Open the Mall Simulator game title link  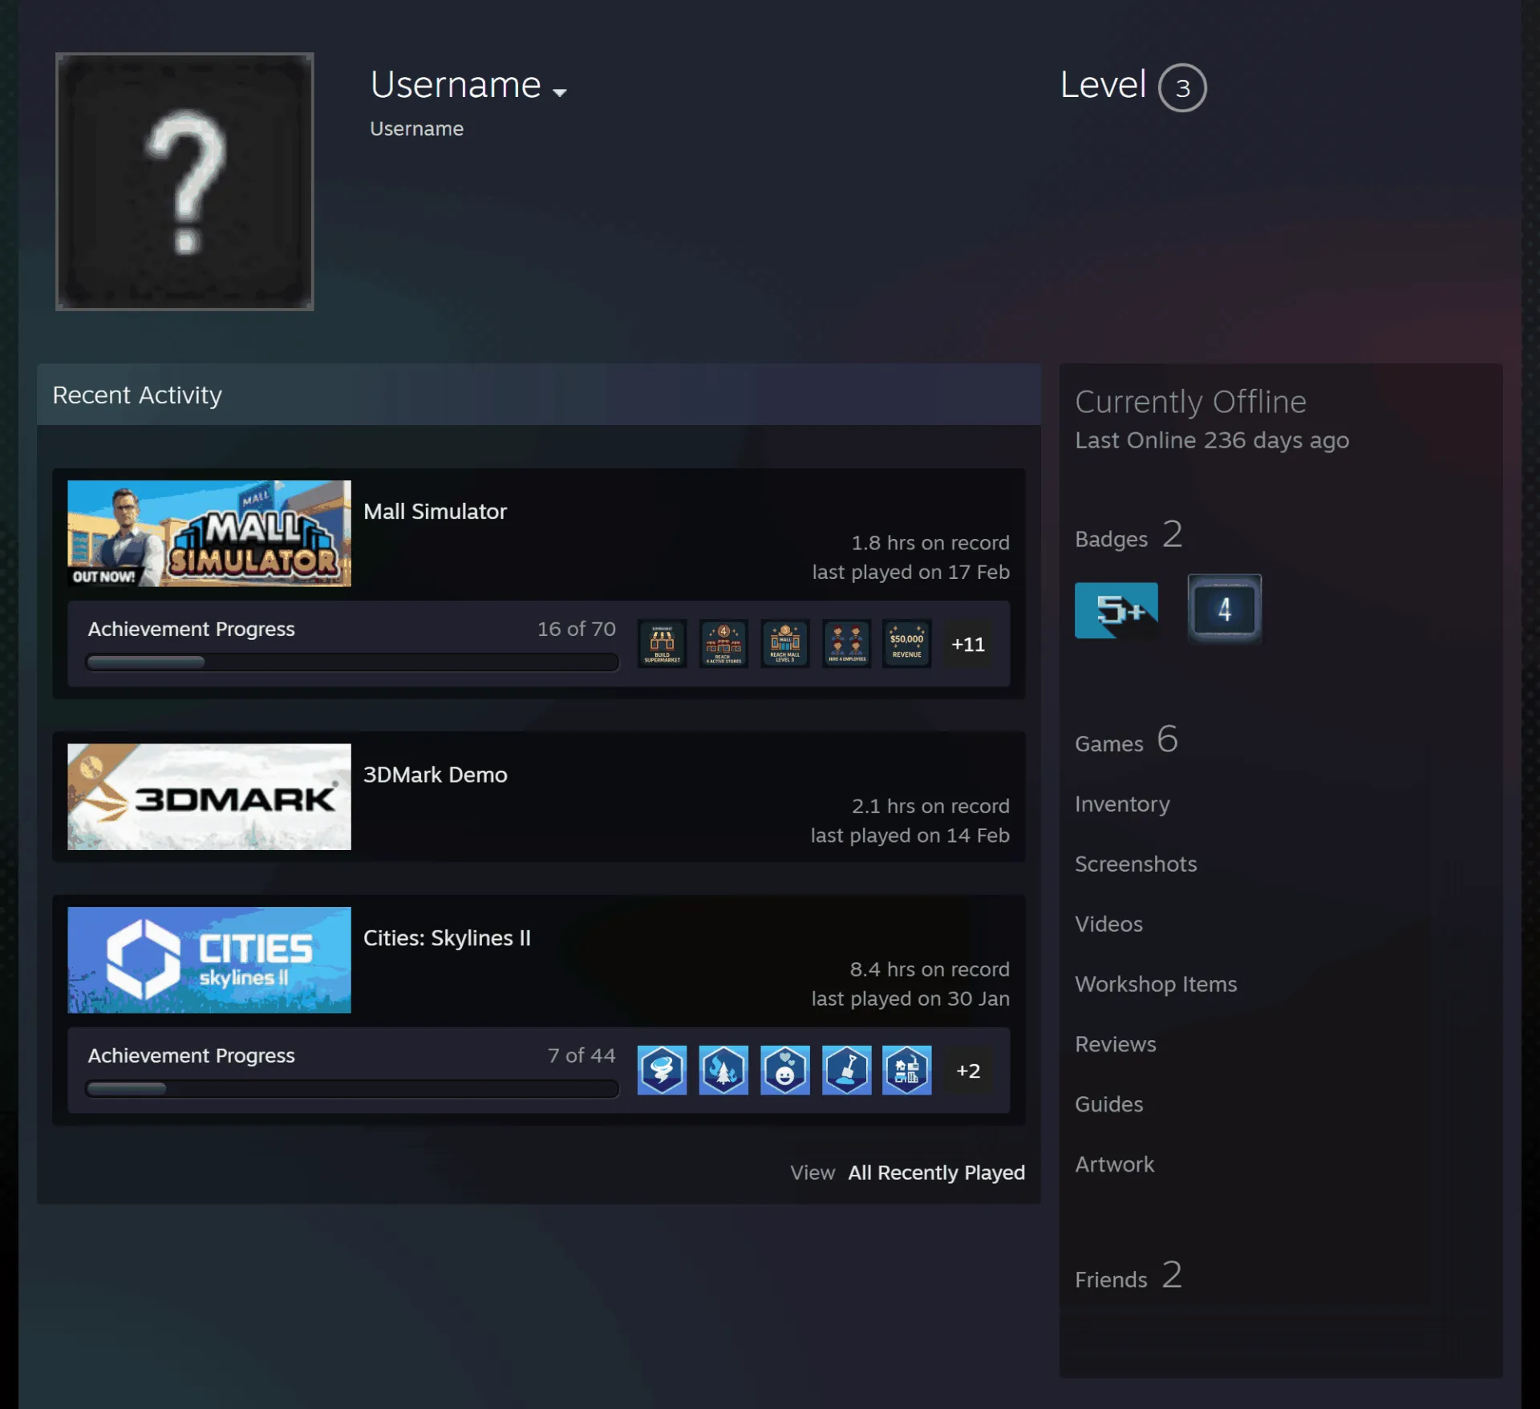coord(435,512)
